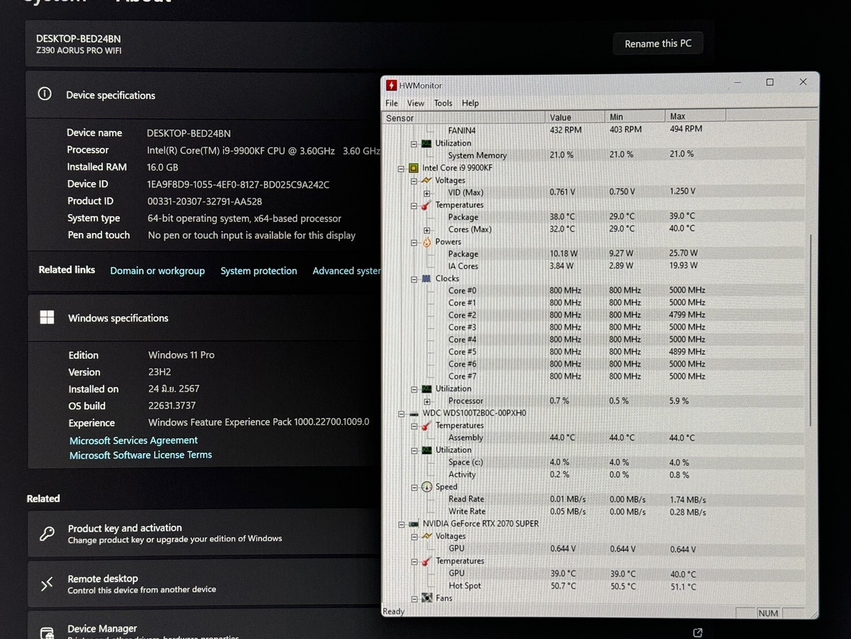The image size is (851, 639).
Task: Open Product key and activation settings
Action: [x=205, y=533]
